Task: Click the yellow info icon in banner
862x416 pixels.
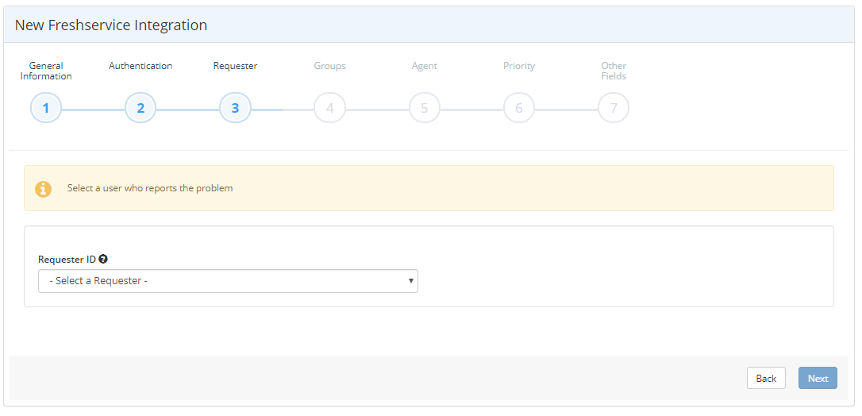Action: click(43, 189)
